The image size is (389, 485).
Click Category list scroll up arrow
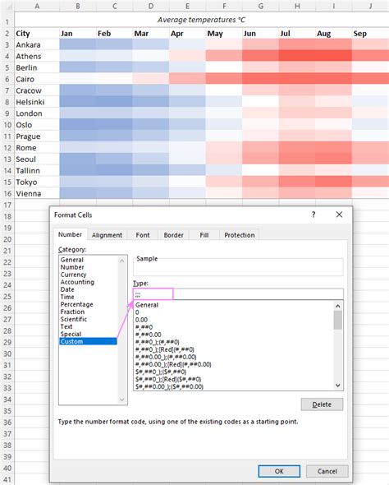pos(122,261)
